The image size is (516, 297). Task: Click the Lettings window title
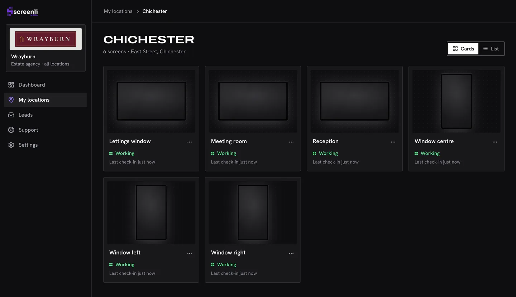click(x=130, y=141)
